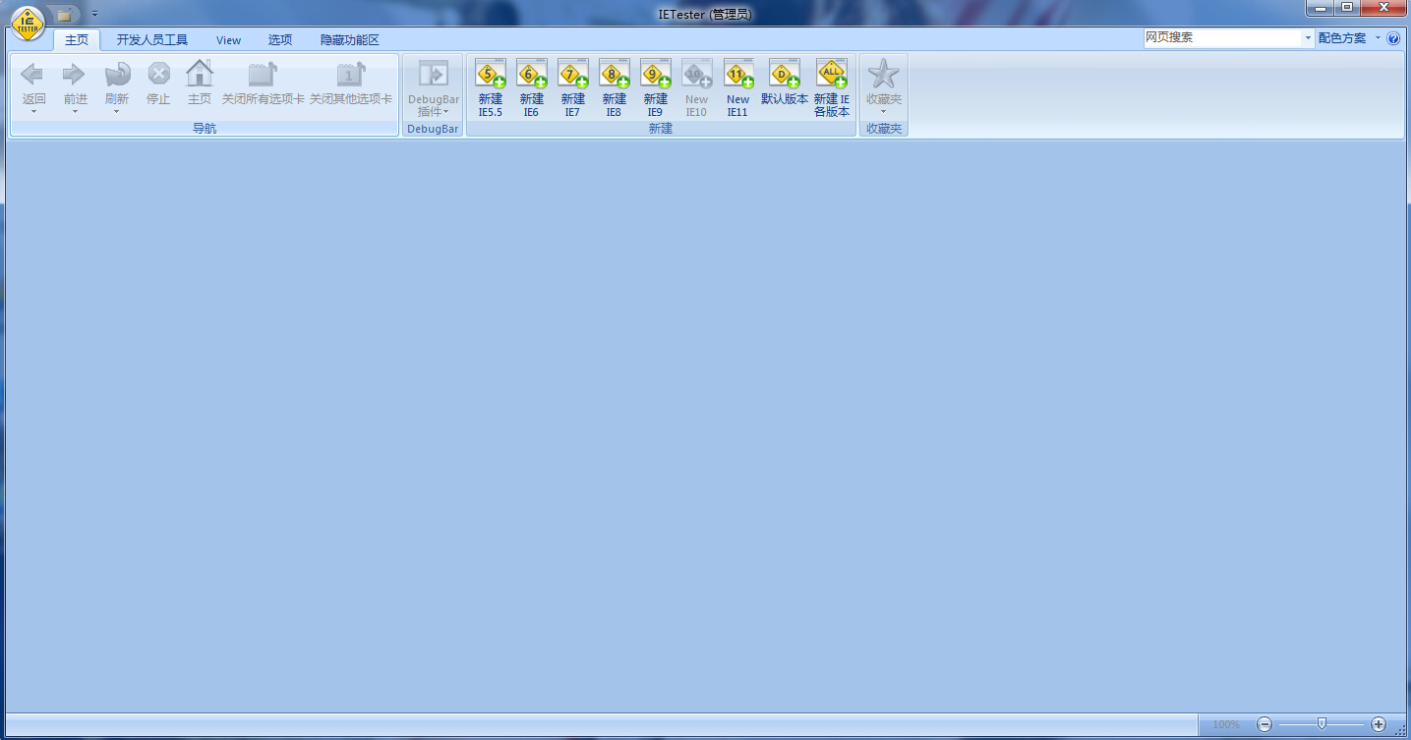The image size is (1411, 740).
Task: Open the IETester application orb menu
Action: click(29, 23)
